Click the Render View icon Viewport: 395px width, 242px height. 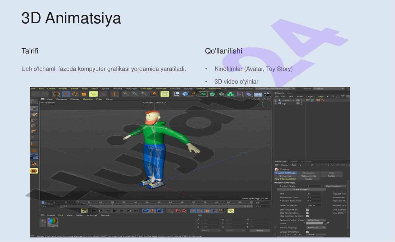pos(165,94)
